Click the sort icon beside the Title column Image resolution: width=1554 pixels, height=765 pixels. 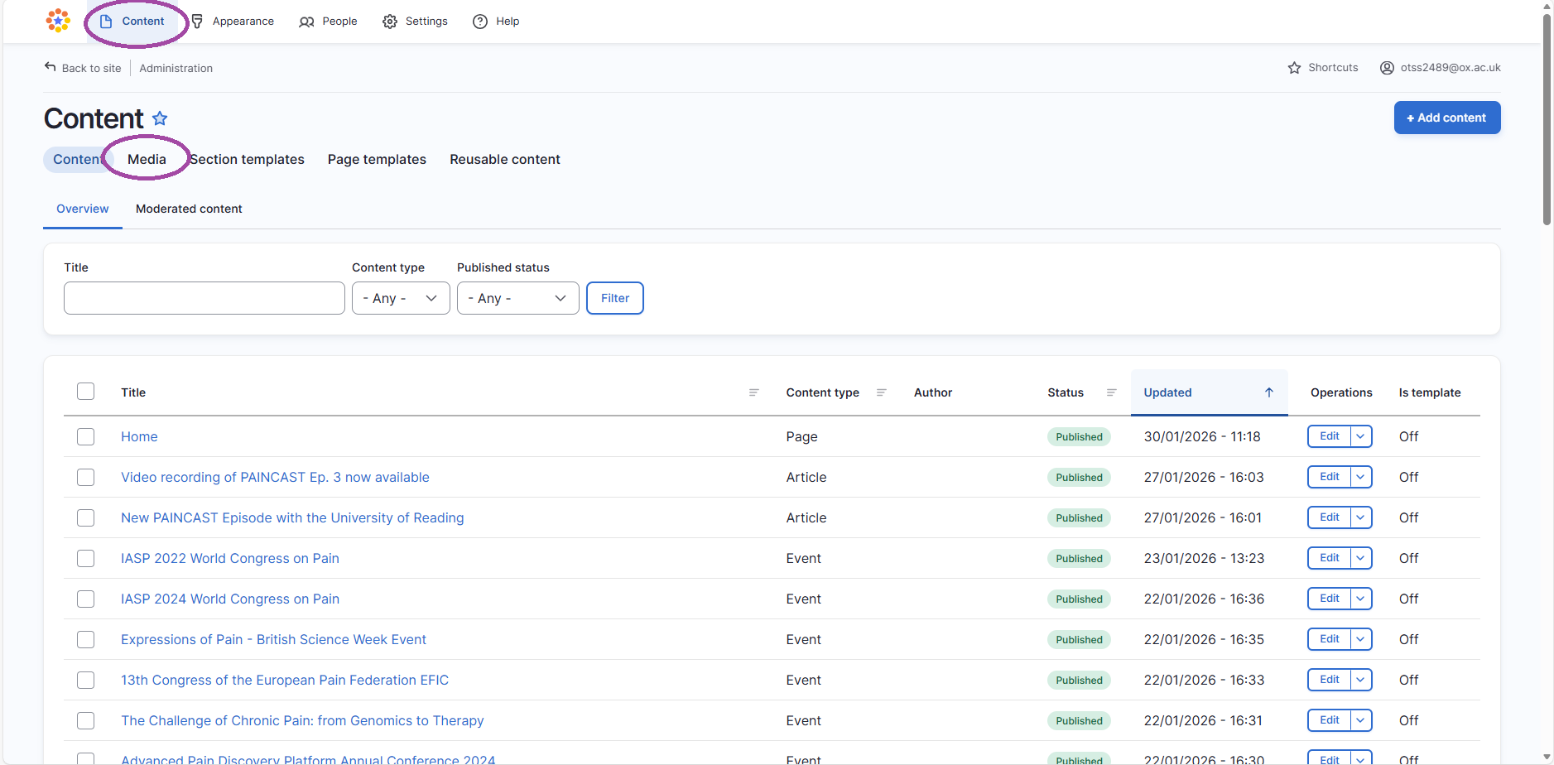[x=753, y=392]
